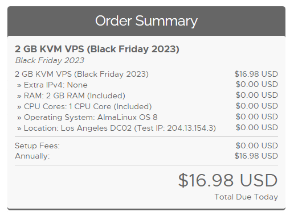Click the Total Due Today label
The height and width of the screenshot is (216, 294).
(x=246, y=197)
